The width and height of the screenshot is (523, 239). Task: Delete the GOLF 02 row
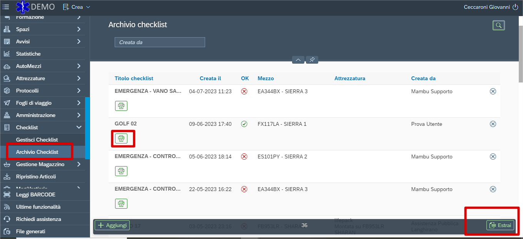493,124
